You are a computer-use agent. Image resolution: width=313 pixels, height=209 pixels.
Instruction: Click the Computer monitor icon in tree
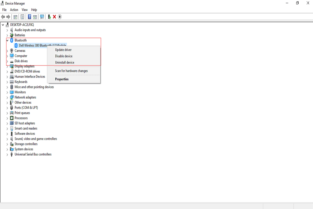[12, 56]
